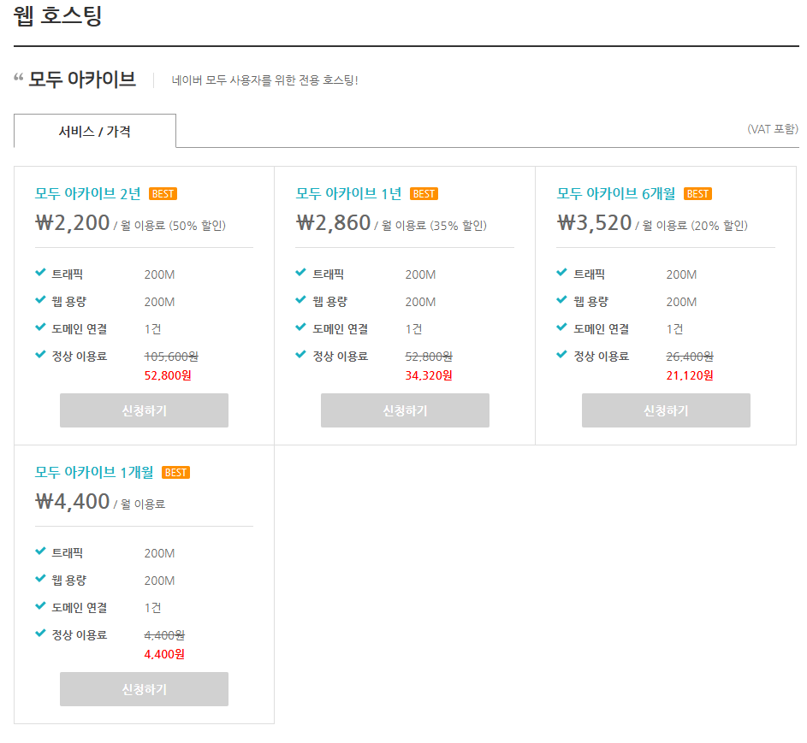Click BEST badge on the 1개월 plan

tap(175, 473)
